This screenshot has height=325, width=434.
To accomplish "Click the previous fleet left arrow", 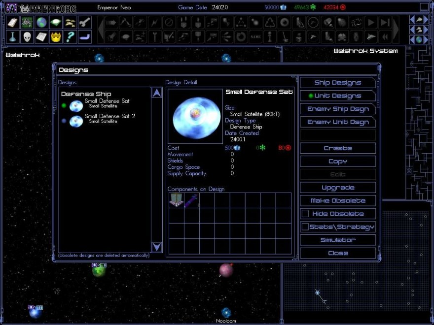I will (412, 30).
